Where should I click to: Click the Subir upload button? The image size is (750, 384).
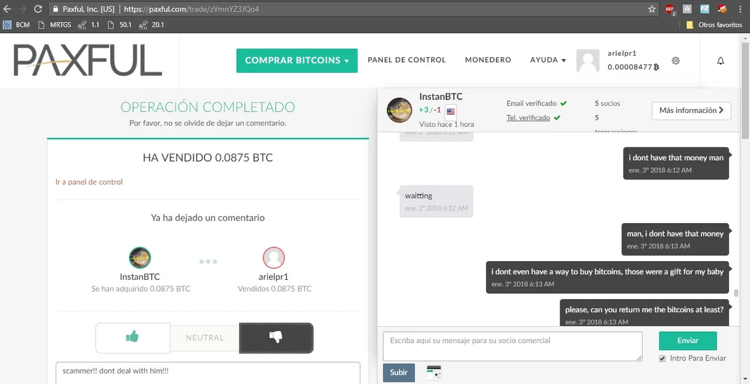coord(399,373)
